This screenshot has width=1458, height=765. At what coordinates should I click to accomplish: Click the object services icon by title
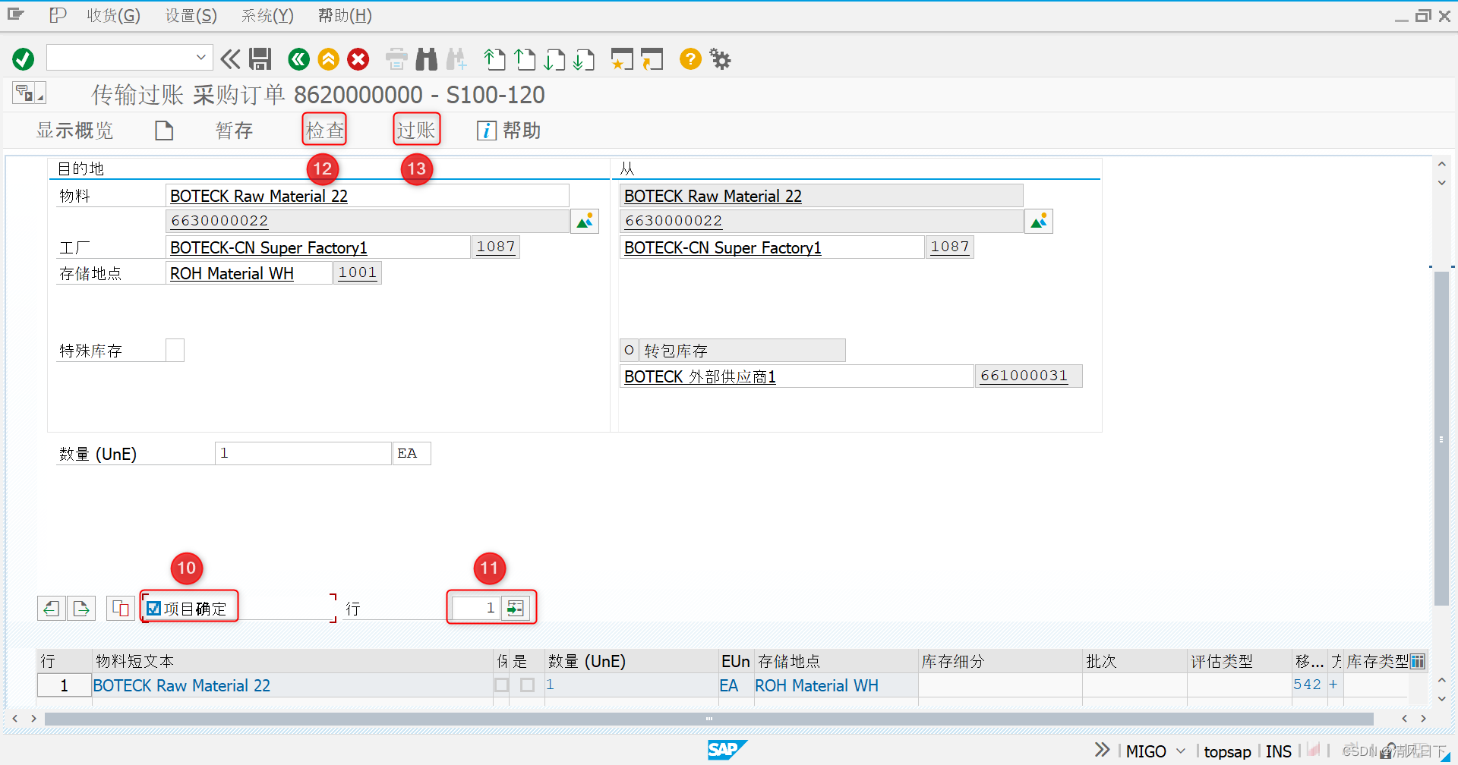coord(29,93)
